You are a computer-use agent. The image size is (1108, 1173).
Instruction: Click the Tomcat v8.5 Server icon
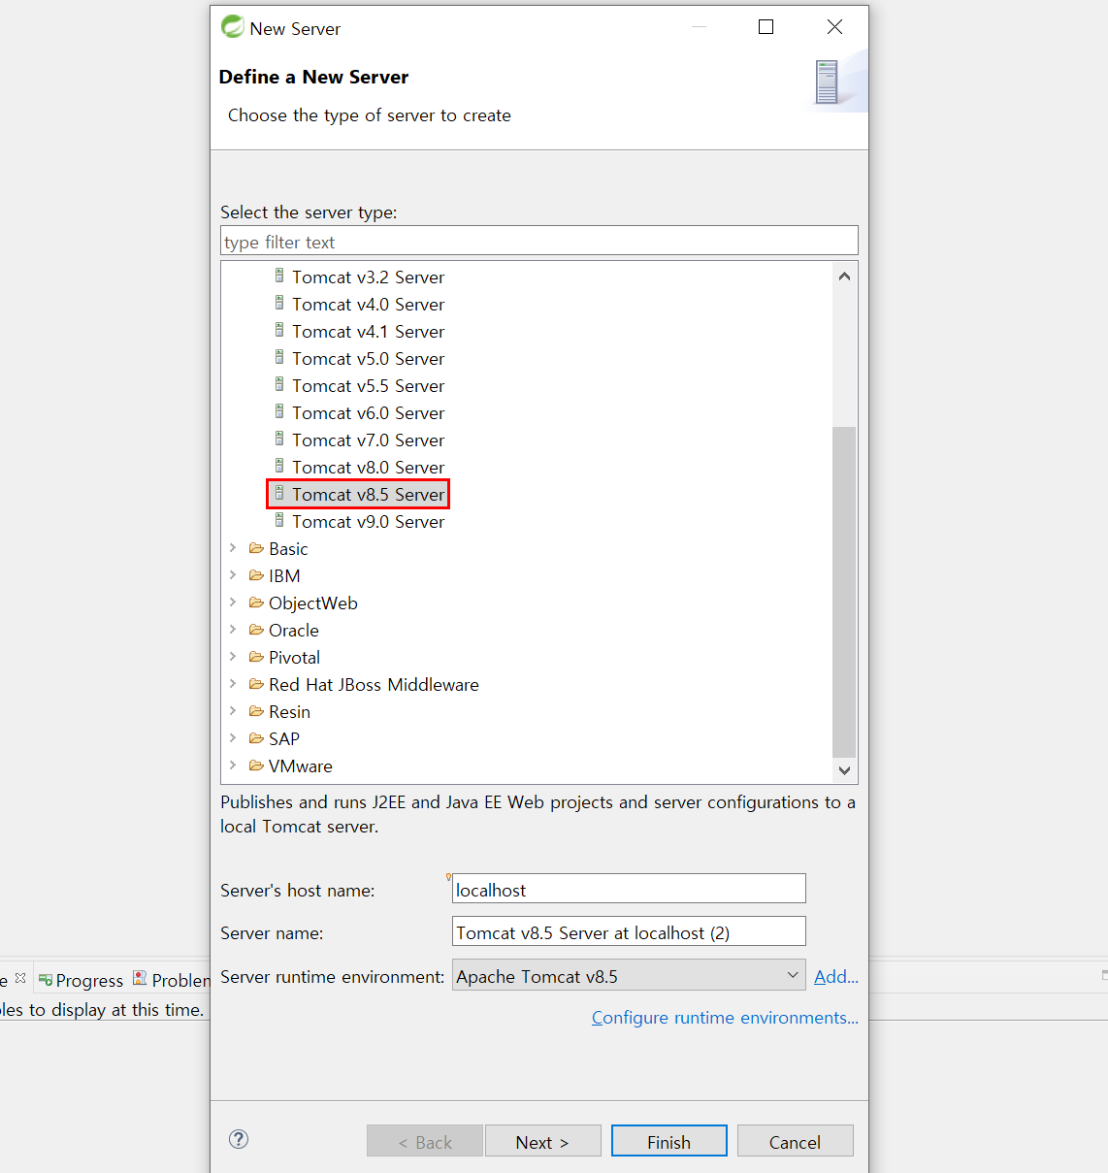coord(279,494)
